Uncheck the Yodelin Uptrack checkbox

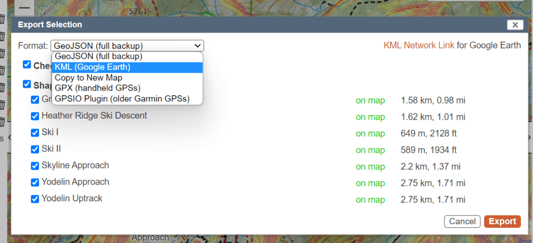click(x=35, y=199)
